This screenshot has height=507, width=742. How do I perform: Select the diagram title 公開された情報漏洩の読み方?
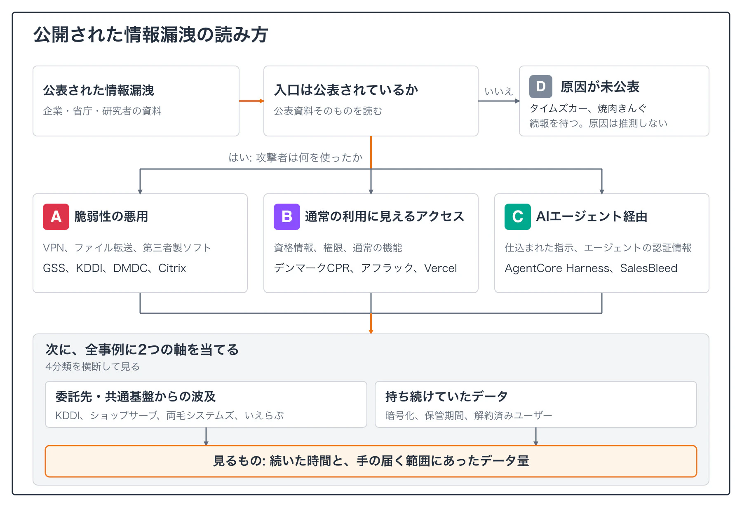(x=151, y=35)
